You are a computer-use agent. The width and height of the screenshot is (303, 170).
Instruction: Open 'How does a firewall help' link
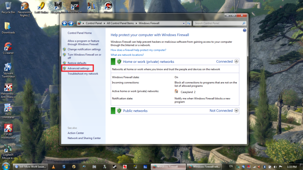[138, 50]
